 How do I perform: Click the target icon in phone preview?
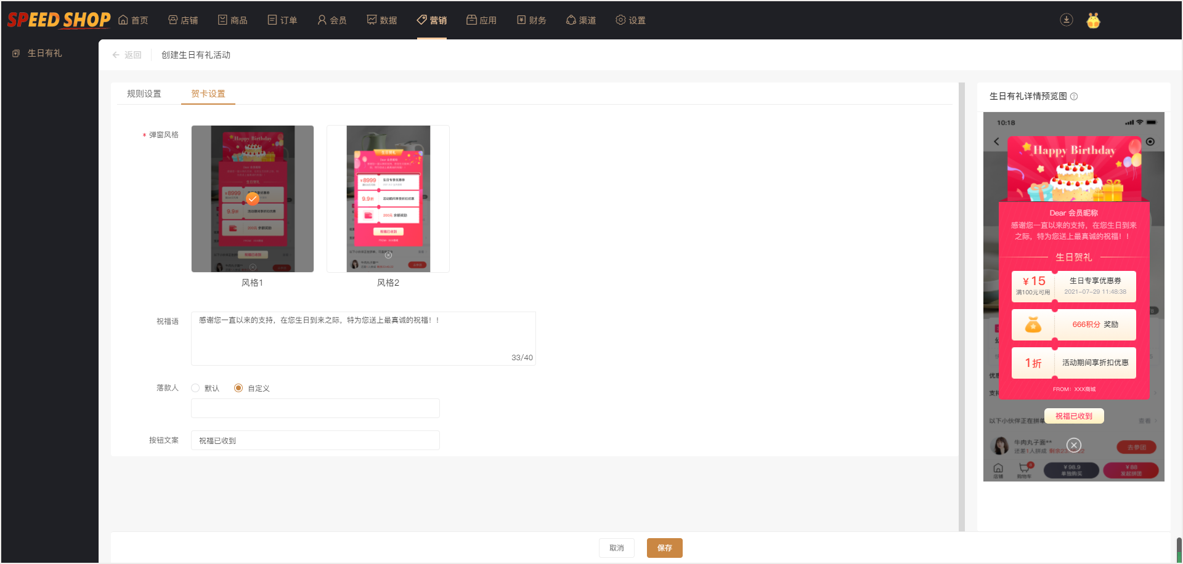pyautogui.click(x=1150, y=142)
